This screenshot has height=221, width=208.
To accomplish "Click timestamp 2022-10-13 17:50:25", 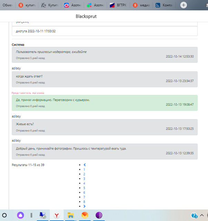I will click(180, 129).
